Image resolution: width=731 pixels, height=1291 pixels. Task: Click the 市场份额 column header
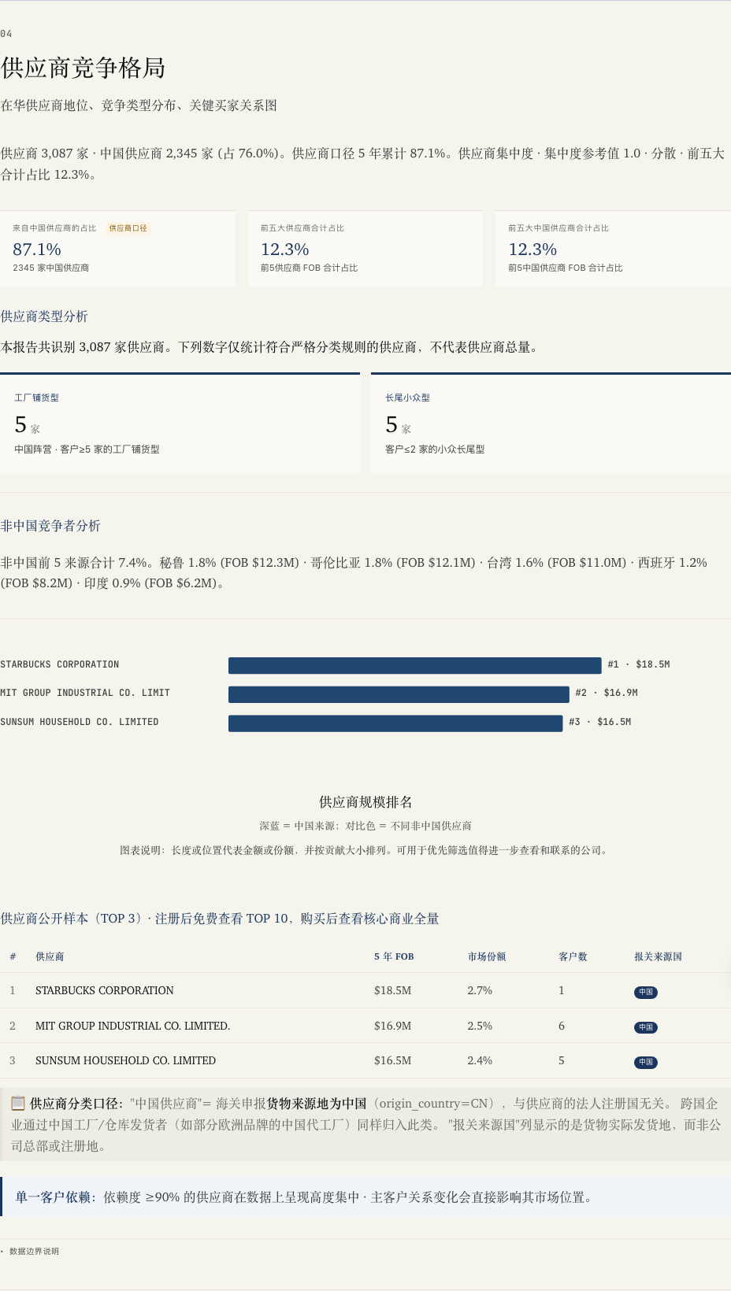click(487, 956)
